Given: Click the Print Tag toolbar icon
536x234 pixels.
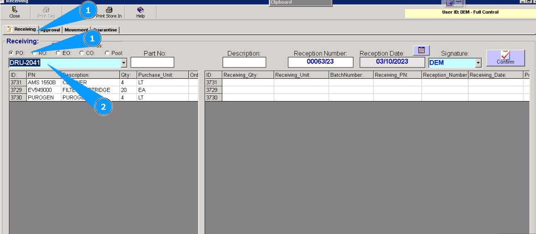Looking at the screenshot, I should point(46,13).
